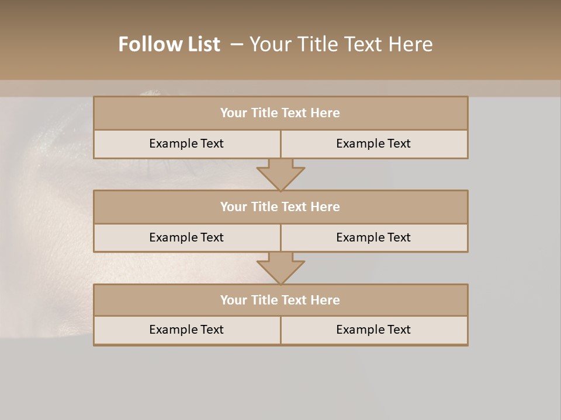
Task: Select the third block's title bar
Action: 280,300
